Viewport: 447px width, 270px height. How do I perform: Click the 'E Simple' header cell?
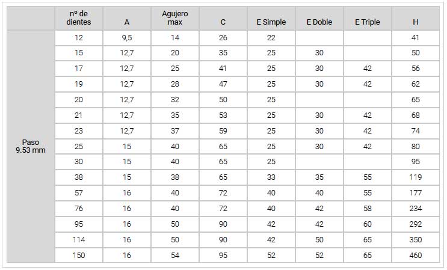[271, 18]
